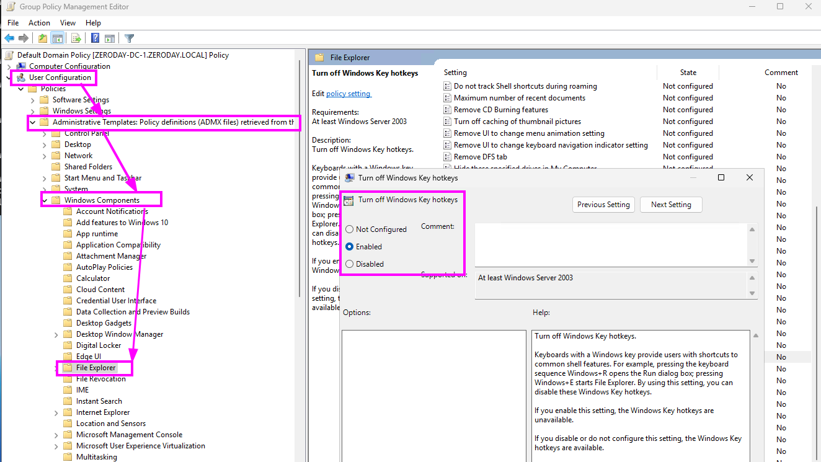Screen dimensions: 821x462
Task: Click inside the Comment text box
Action: coord(611,244)
